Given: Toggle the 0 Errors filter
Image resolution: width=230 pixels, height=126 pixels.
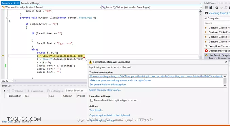Looking at the screenshot, I should click(17, 91).
